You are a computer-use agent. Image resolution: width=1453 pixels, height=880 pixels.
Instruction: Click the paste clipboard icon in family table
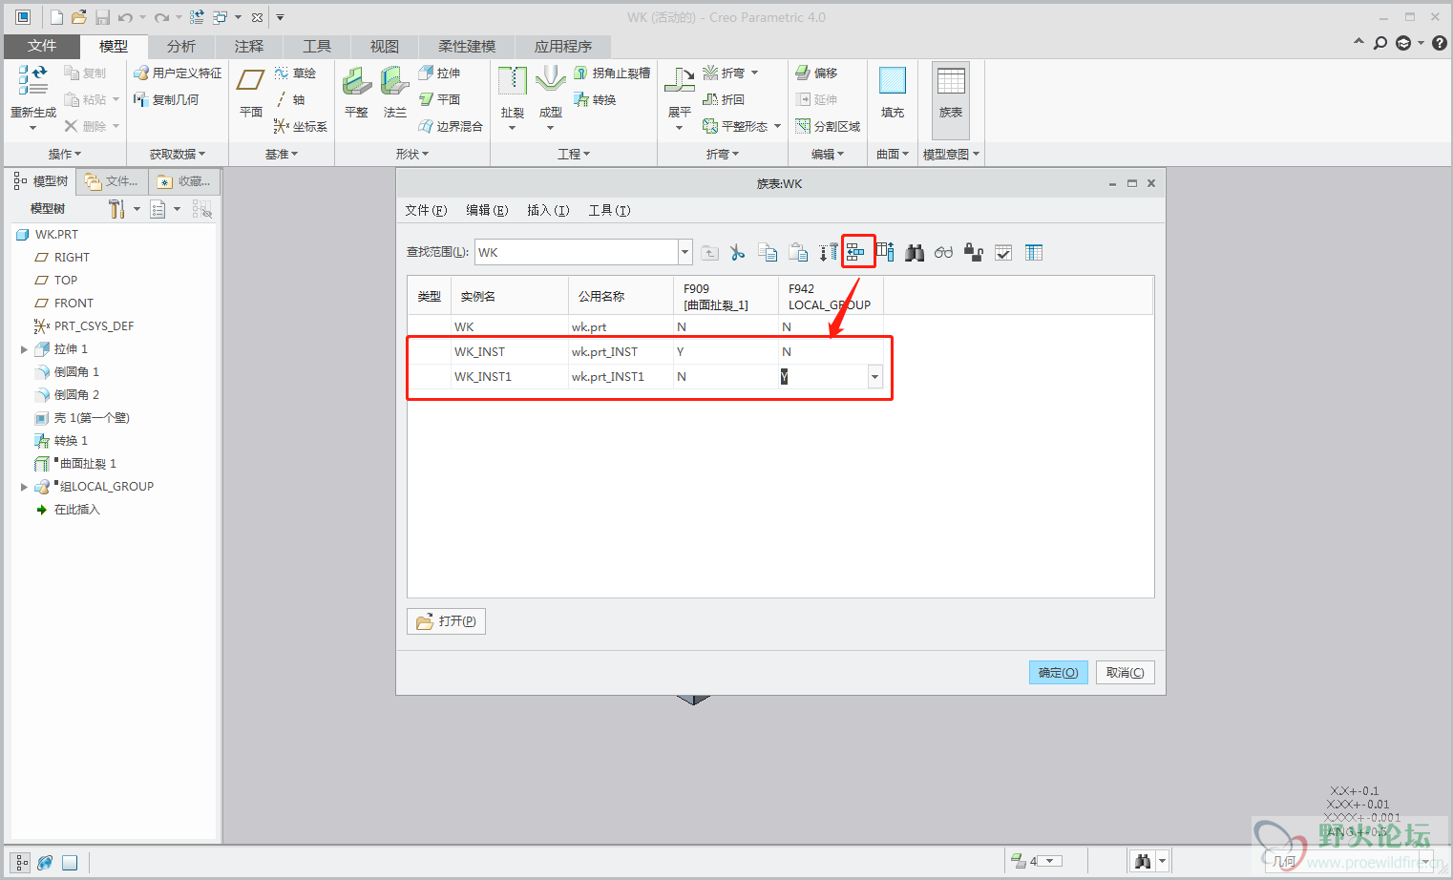pos(798,252)
